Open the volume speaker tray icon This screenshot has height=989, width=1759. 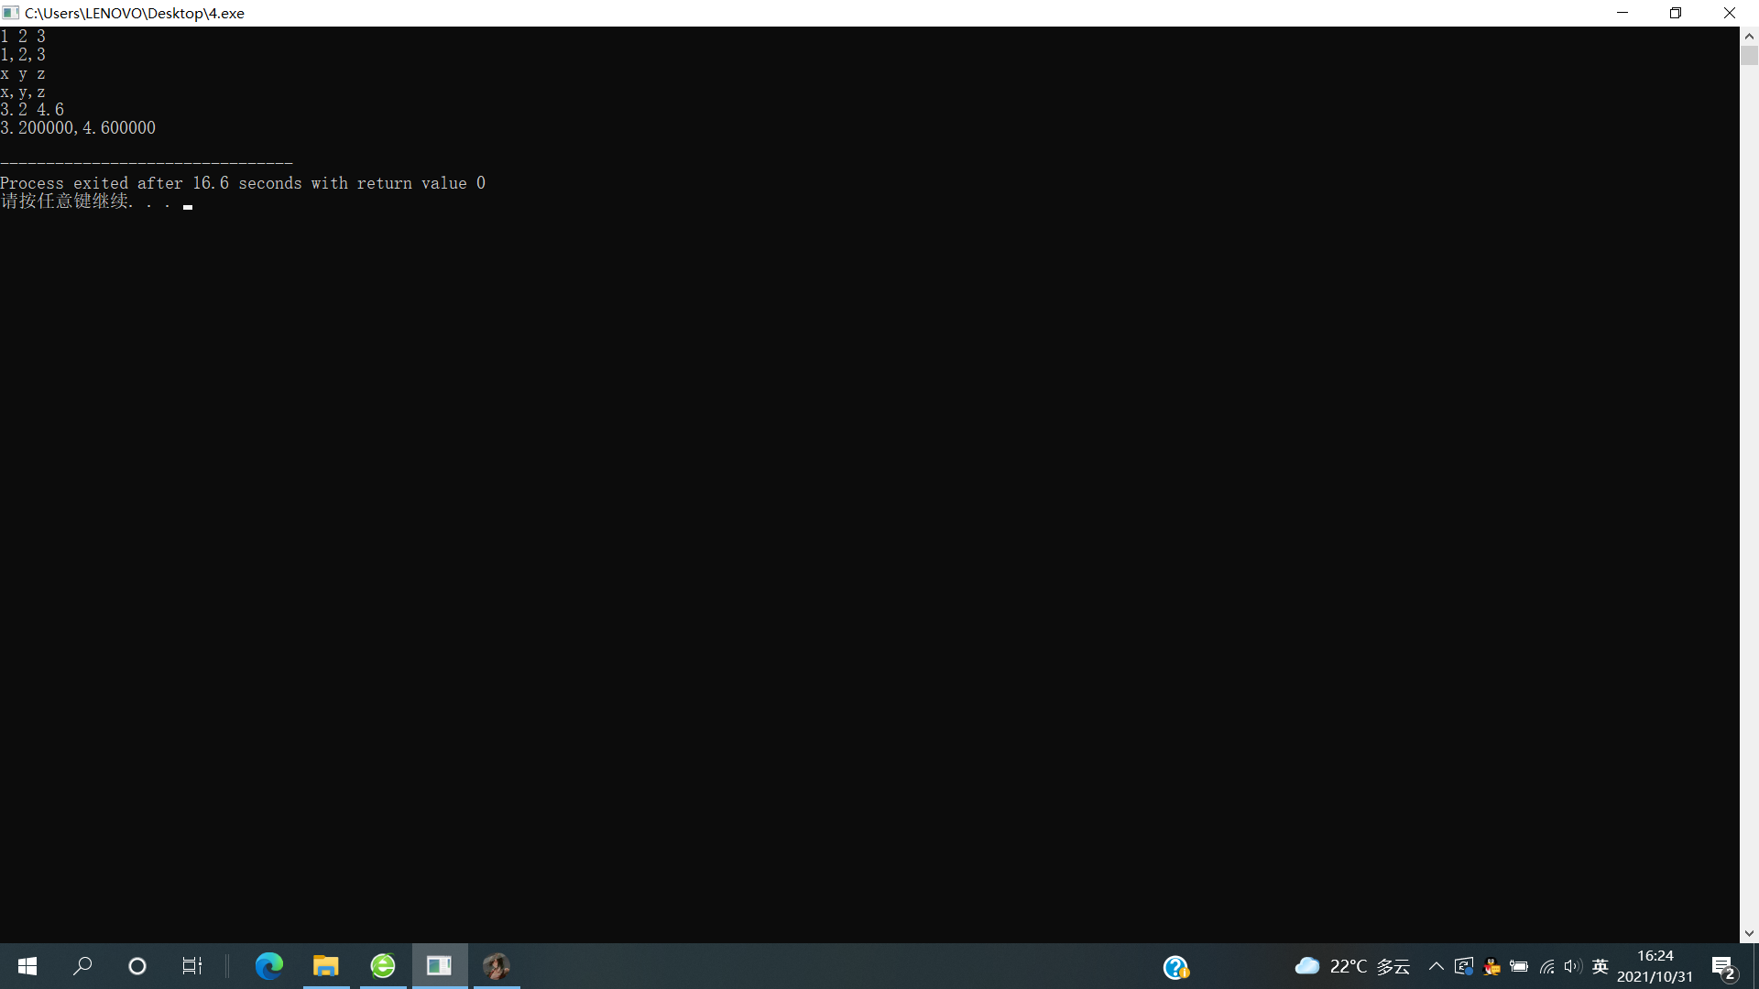1573,967
